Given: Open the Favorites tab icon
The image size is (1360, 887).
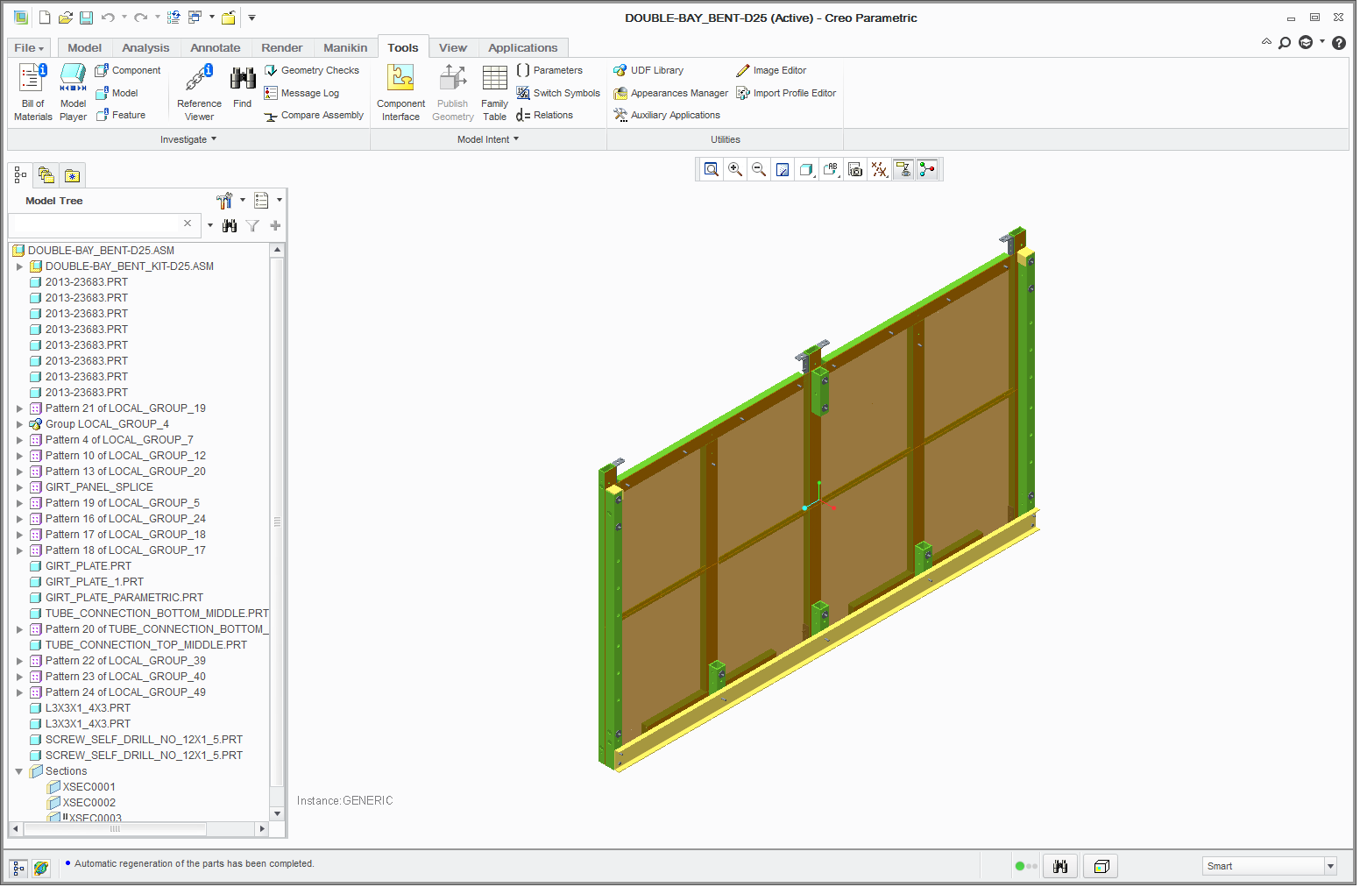Looking at the screenshot, I should click(72, 175).
